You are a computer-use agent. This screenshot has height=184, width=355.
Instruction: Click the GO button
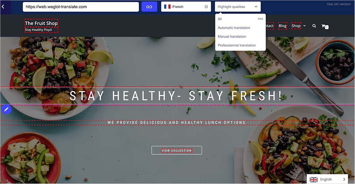[149, 7]
